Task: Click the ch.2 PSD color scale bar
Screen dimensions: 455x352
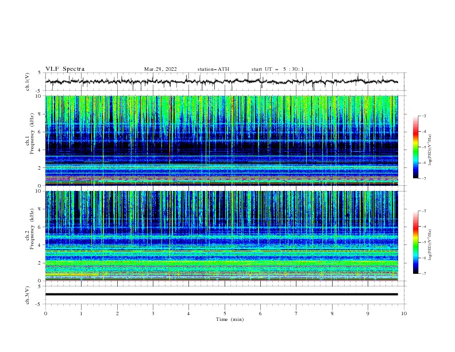Action: (x=415, y=242)
